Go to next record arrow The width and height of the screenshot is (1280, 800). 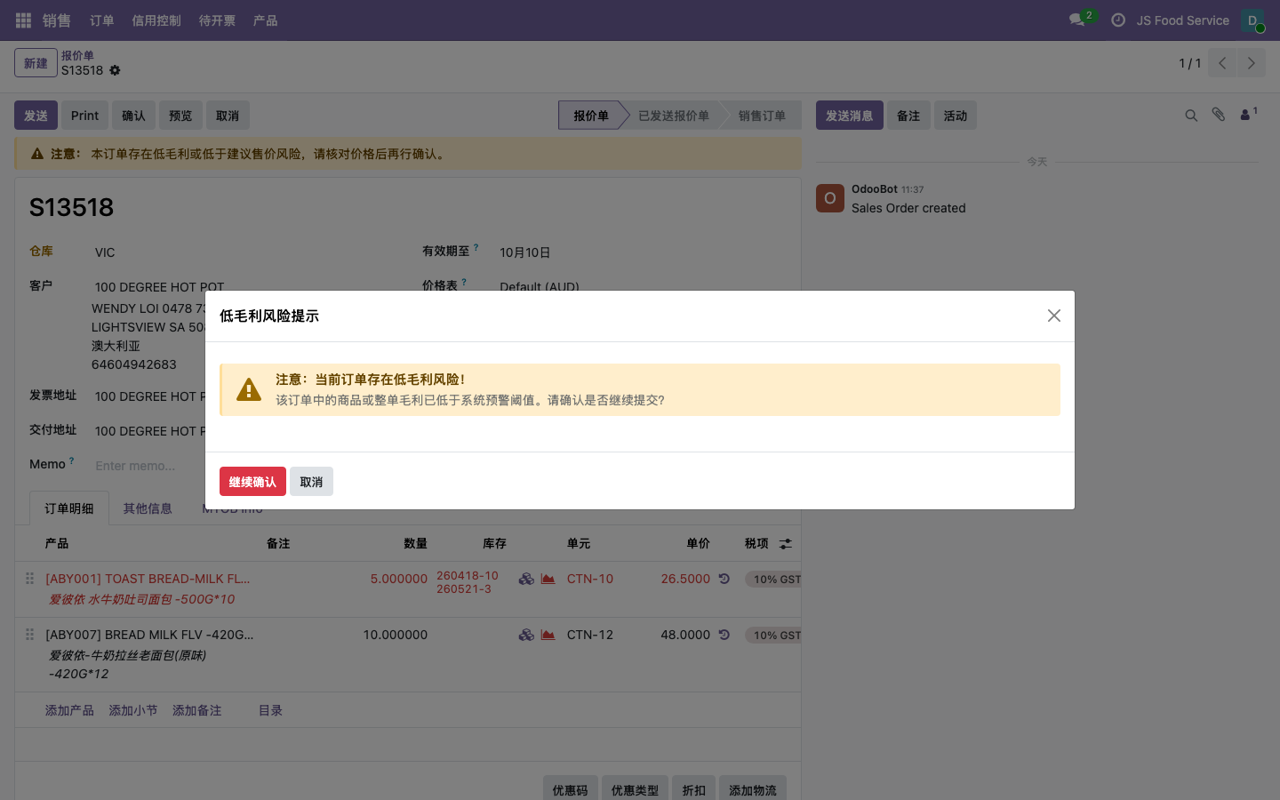[x=1251, y=63]
